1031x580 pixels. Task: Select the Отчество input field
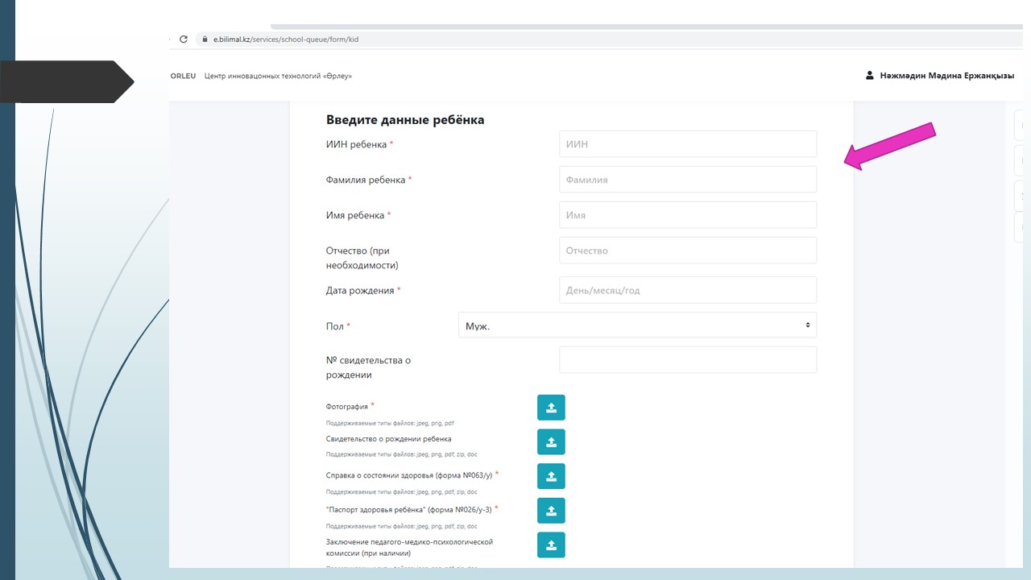tap(688, 251)
